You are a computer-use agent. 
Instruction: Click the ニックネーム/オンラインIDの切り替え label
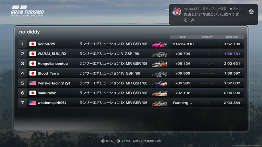pyautogui.click(x=141, y=141)
